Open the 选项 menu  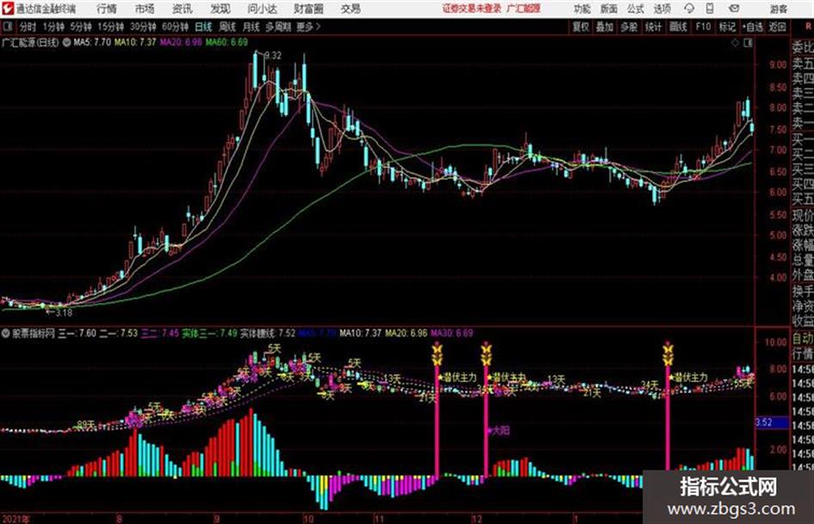pyautogui.click(x=662, y=9)
